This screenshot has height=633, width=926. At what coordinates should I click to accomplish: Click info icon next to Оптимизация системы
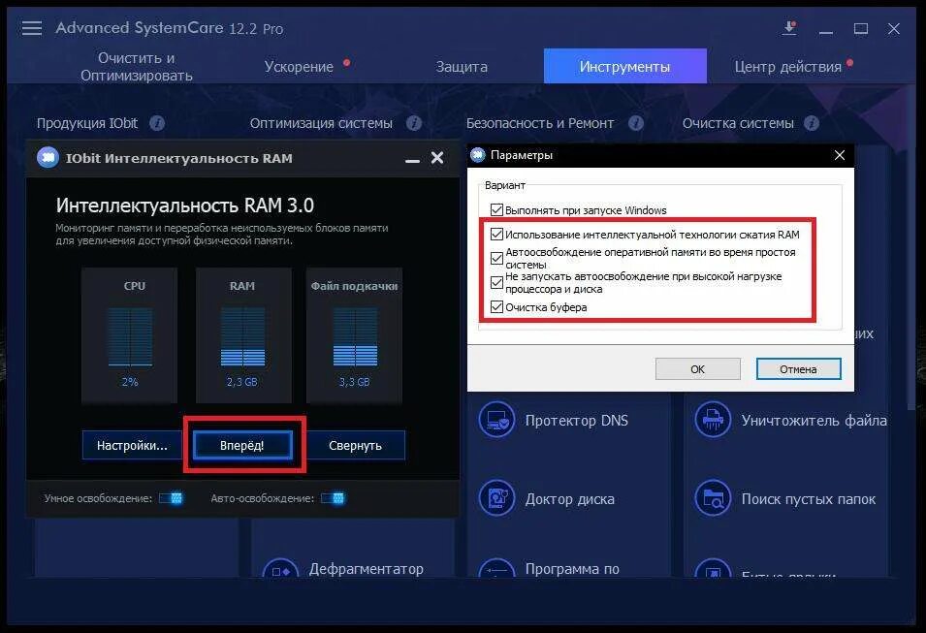[414, 123]
